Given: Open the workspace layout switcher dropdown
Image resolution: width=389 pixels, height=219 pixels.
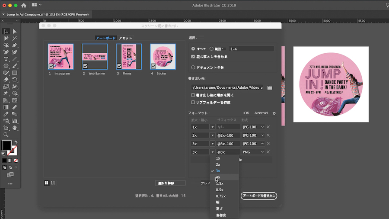Looking at the screenshot, I should 36,5.
